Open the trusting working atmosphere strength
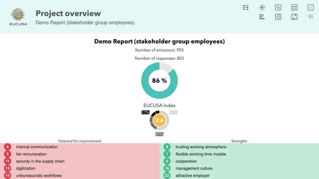 (x=201, y=147)
